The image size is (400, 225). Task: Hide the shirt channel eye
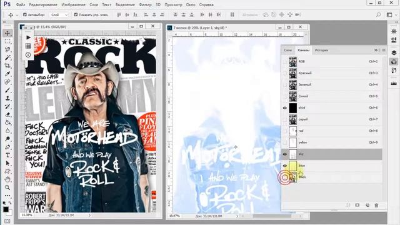285,108
